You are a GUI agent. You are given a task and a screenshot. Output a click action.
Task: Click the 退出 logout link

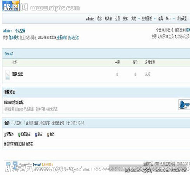click(x=99, y=19)
